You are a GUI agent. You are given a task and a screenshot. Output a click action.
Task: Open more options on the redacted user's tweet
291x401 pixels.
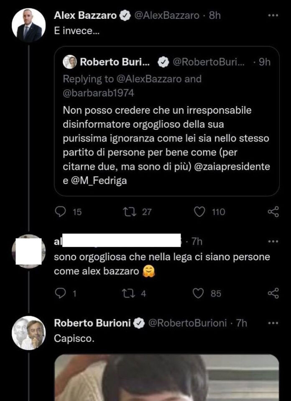[273, 241]
